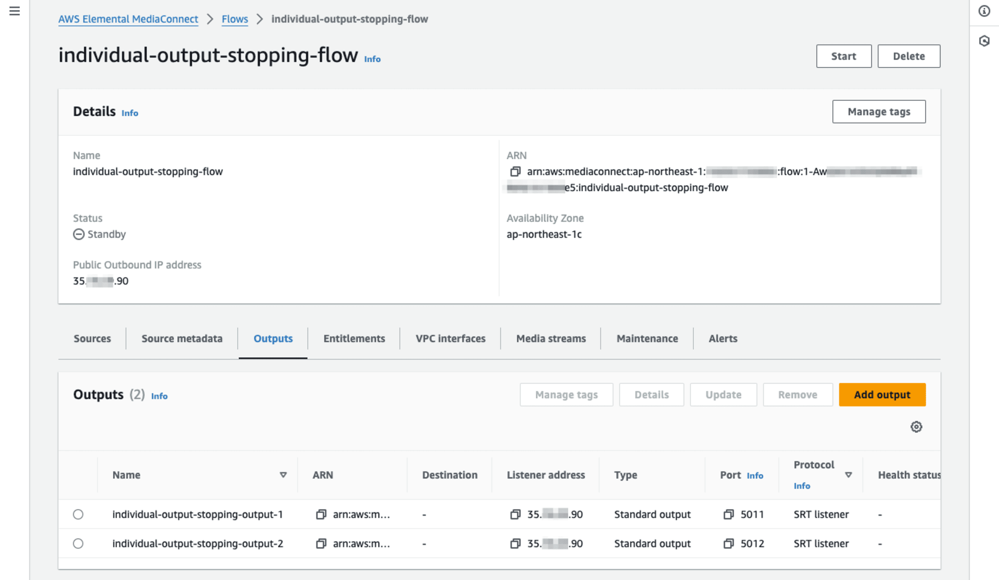
Task: Open Info link beside Details heading
Action: [130, 113]
